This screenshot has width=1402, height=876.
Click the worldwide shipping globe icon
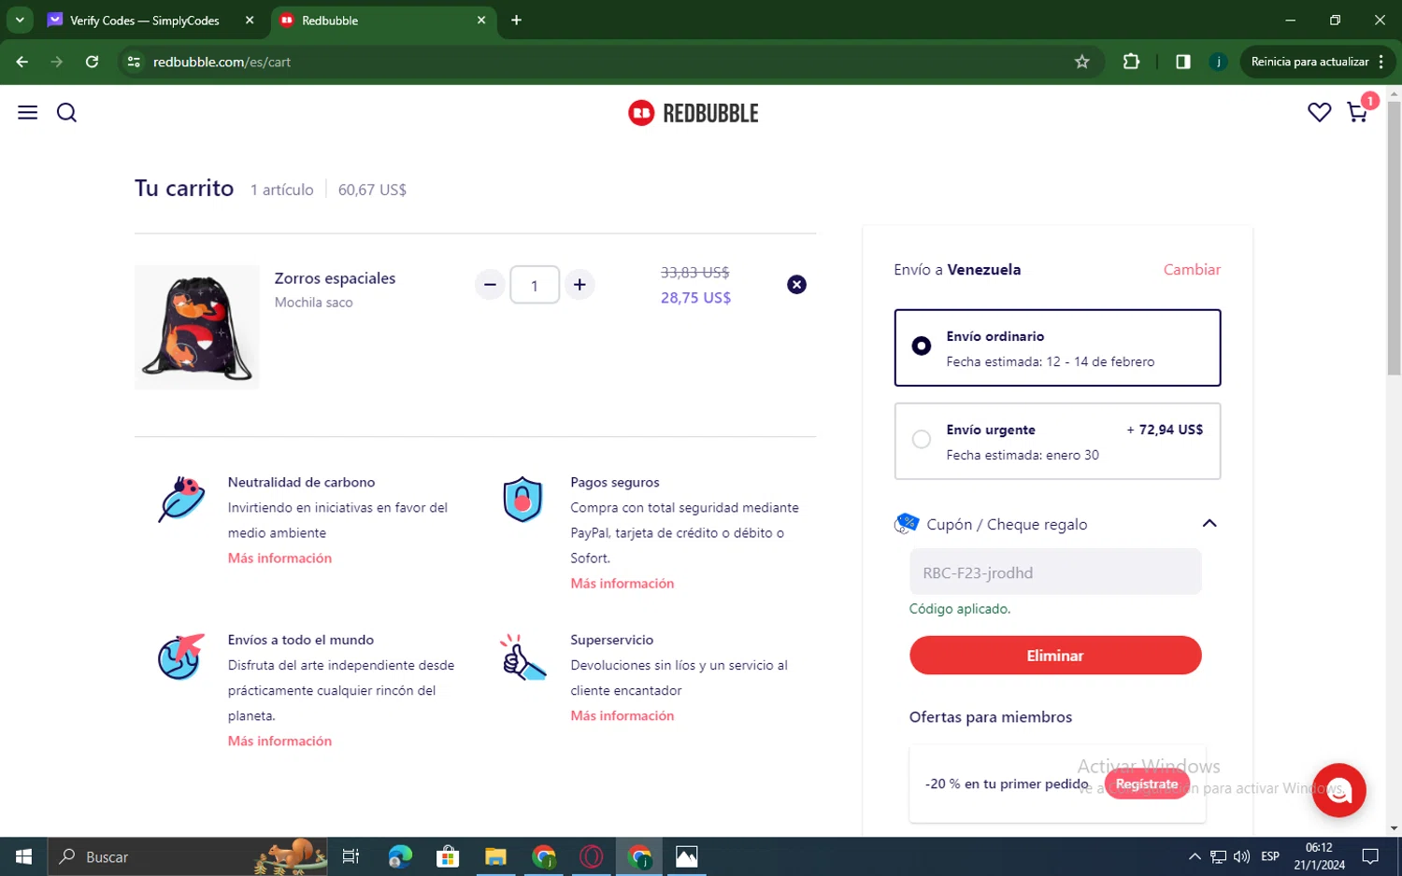[x=180, y=657]
